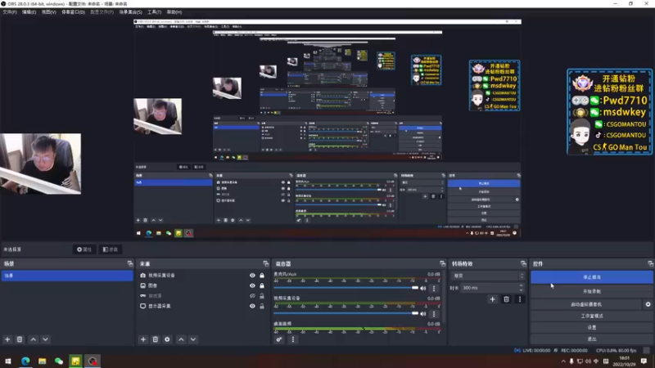Move scene up arrow in Scenes panel
Screen dimensions: 655x368
[x=34, y=339]
